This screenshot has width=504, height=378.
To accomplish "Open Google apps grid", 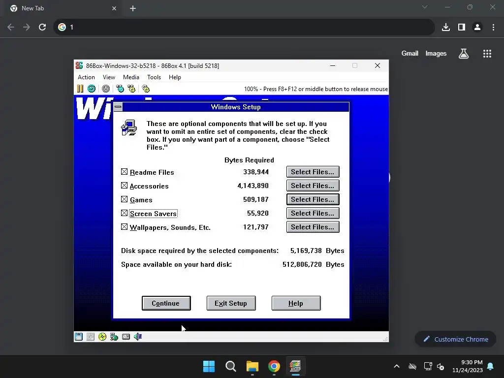I will pyautogui.click(x=487, y=53).
